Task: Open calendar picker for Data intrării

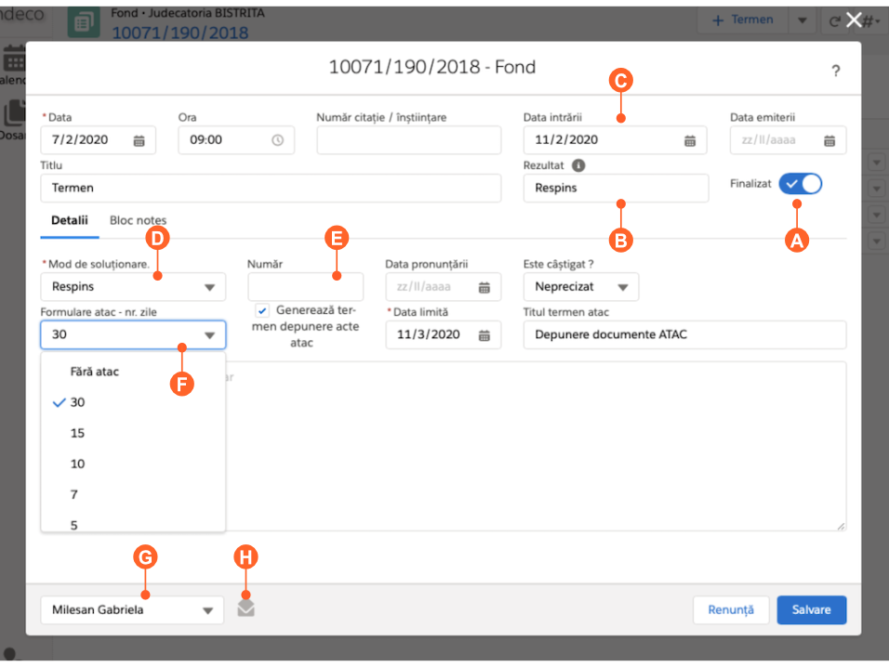Action: click(x=690, y=140)
